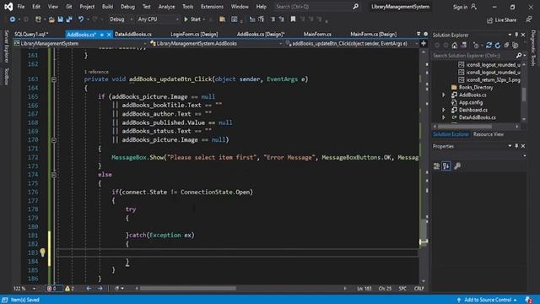Click the Start debugging button
Screen dimensions: 540x304
(192, 19)
